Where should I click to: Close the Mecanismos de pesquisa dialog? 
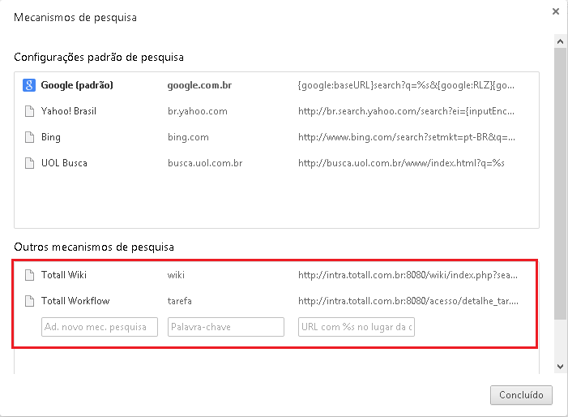556,11
